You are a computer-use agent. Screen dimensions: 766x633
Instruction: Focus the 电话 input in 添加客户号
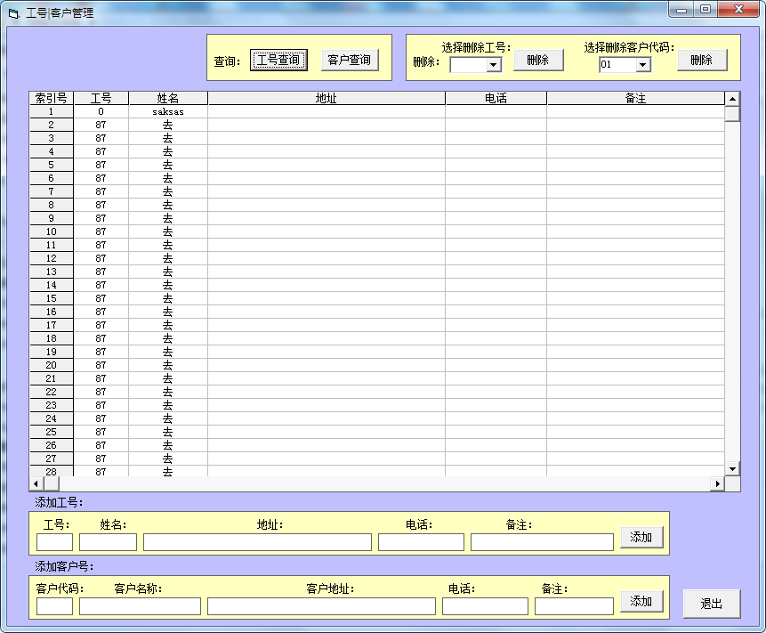click(x=485, y=606)
